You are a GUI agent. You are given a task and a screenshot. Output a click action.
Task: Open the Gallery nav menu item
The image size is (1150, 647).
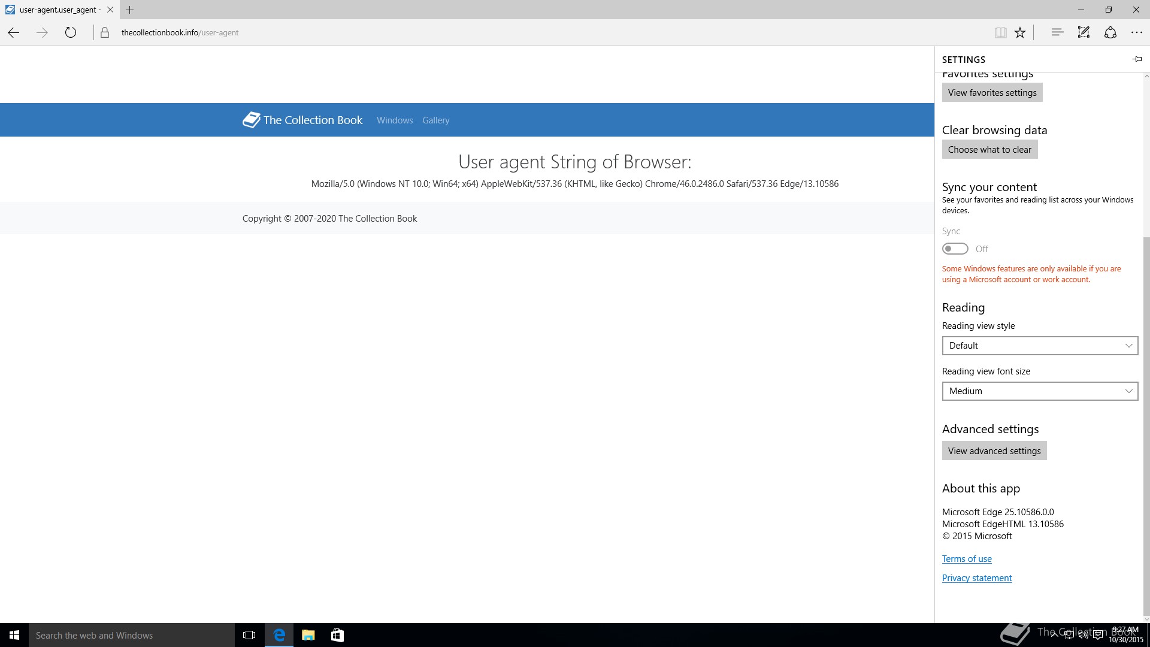coord(435,120)
